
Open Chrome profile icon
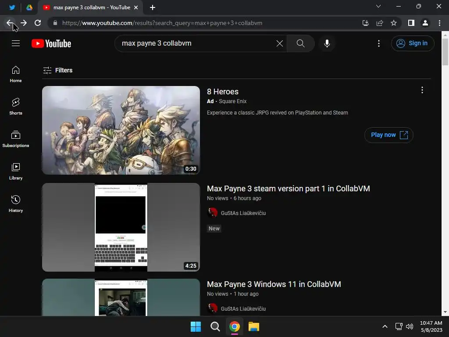pyautogui.click(x=425, y=23)
